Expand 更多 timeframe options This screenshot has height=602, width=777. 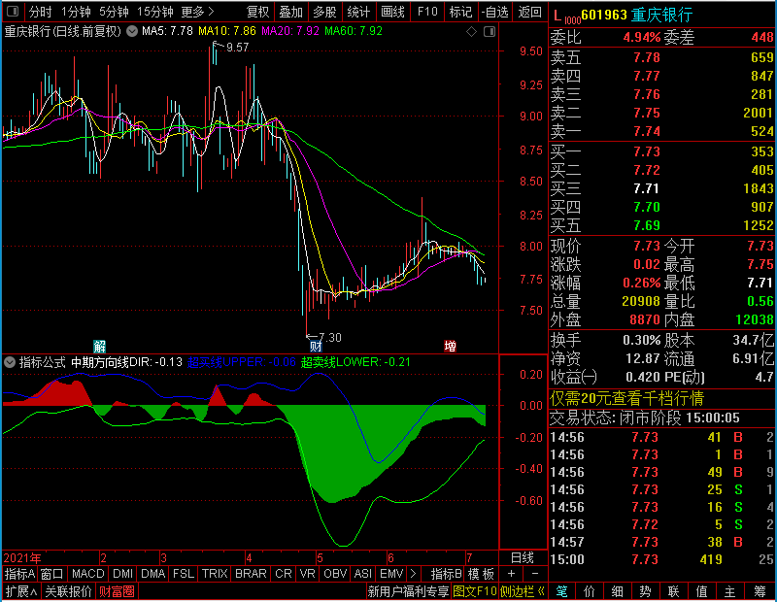[x=198, y=11]
